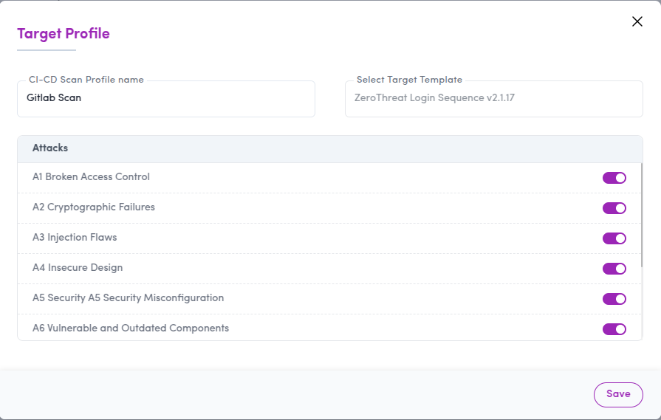Toggle A6 Vulnerable and Outdated Components
661x420 pixels.
coord(614,329)
